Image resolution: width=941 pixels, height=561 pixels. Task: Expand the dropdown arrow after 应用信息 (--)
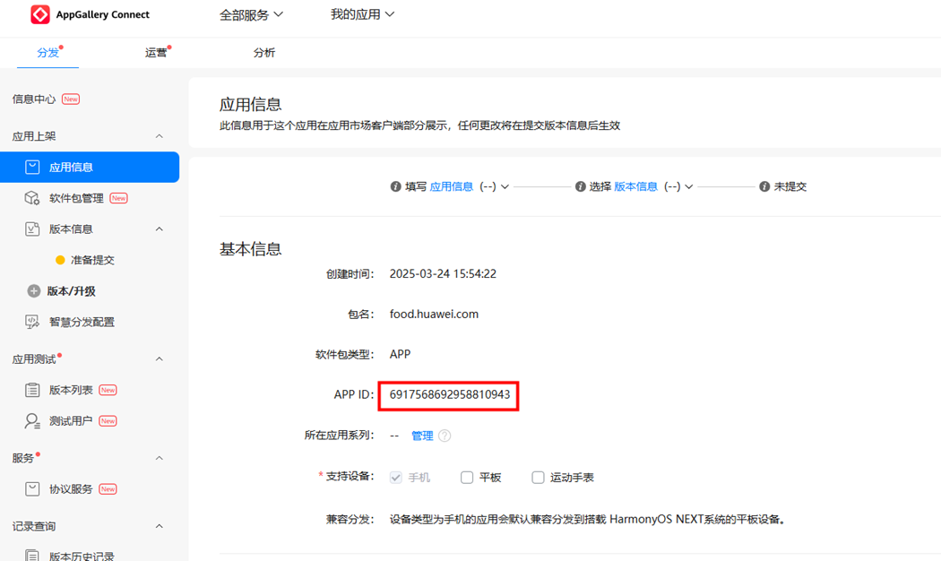click(x=505, y=186)
